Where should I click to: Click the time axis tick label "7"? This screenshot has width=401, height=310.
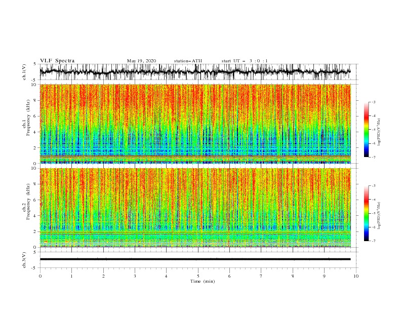pyautogui.click(x=261, y=276)
